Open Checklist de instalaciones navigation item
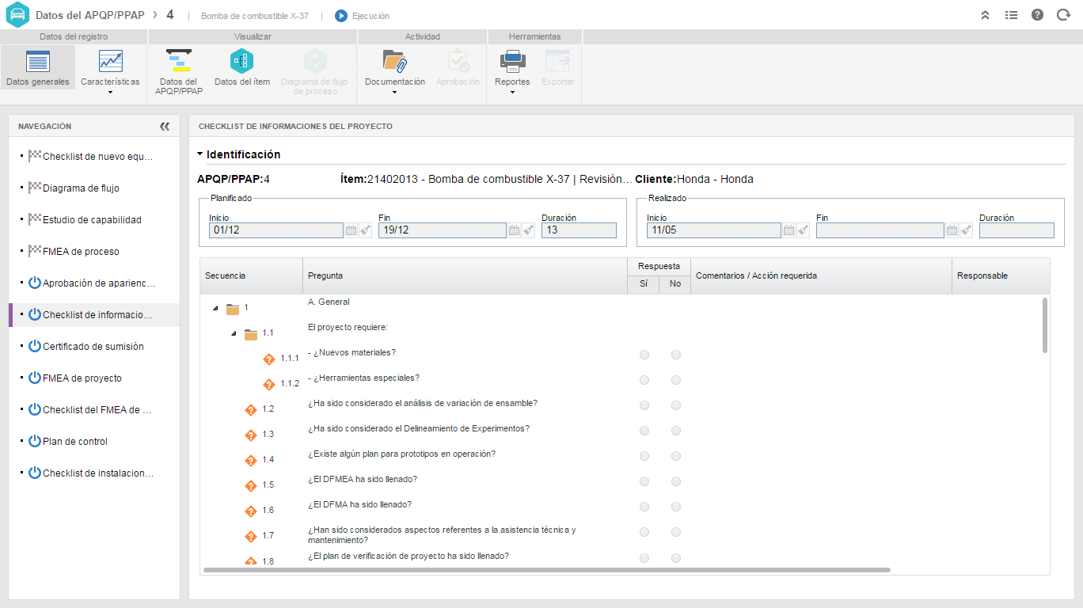The image size is (1083, 608). (x=94, y=473)
